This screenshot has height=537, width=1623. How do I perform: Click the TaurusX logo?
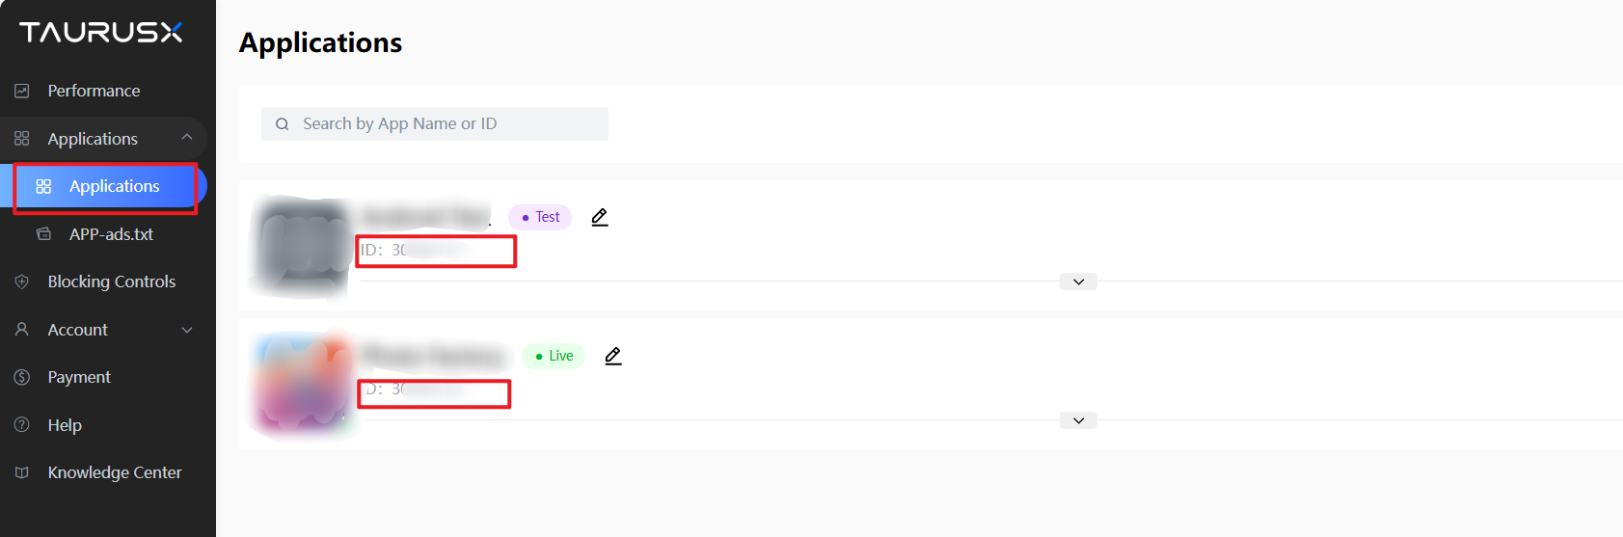click(x=101, y=33)
